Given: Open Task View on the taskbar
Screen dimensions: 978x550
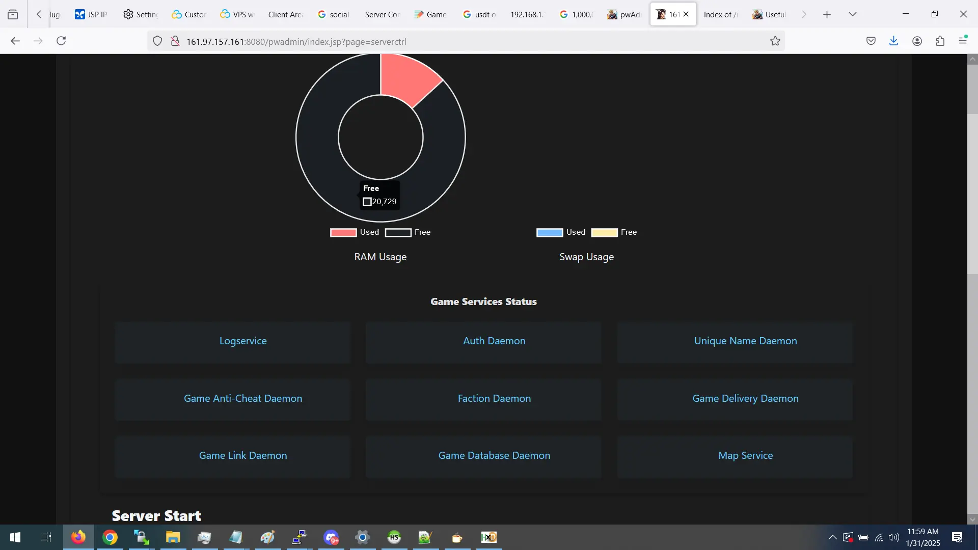Looking at the screenshot, I should pyautogui.click(x=46, y=537).
